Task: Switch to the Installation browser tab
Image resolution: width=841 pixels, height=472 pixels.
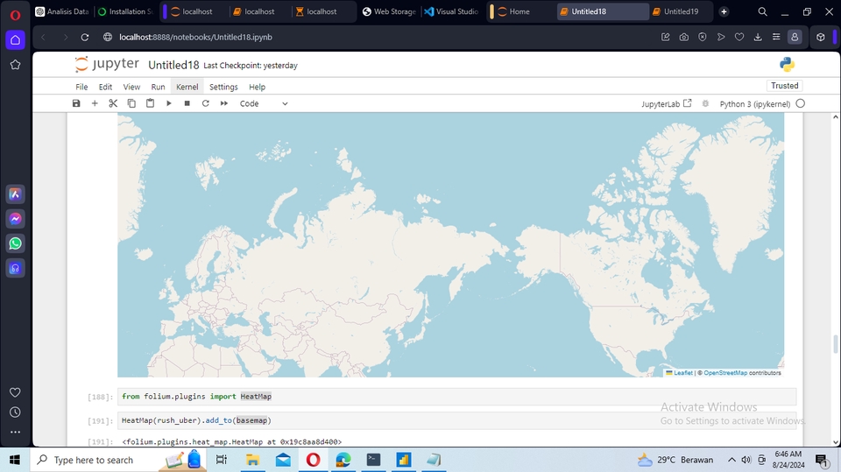Action: [125, 11]
